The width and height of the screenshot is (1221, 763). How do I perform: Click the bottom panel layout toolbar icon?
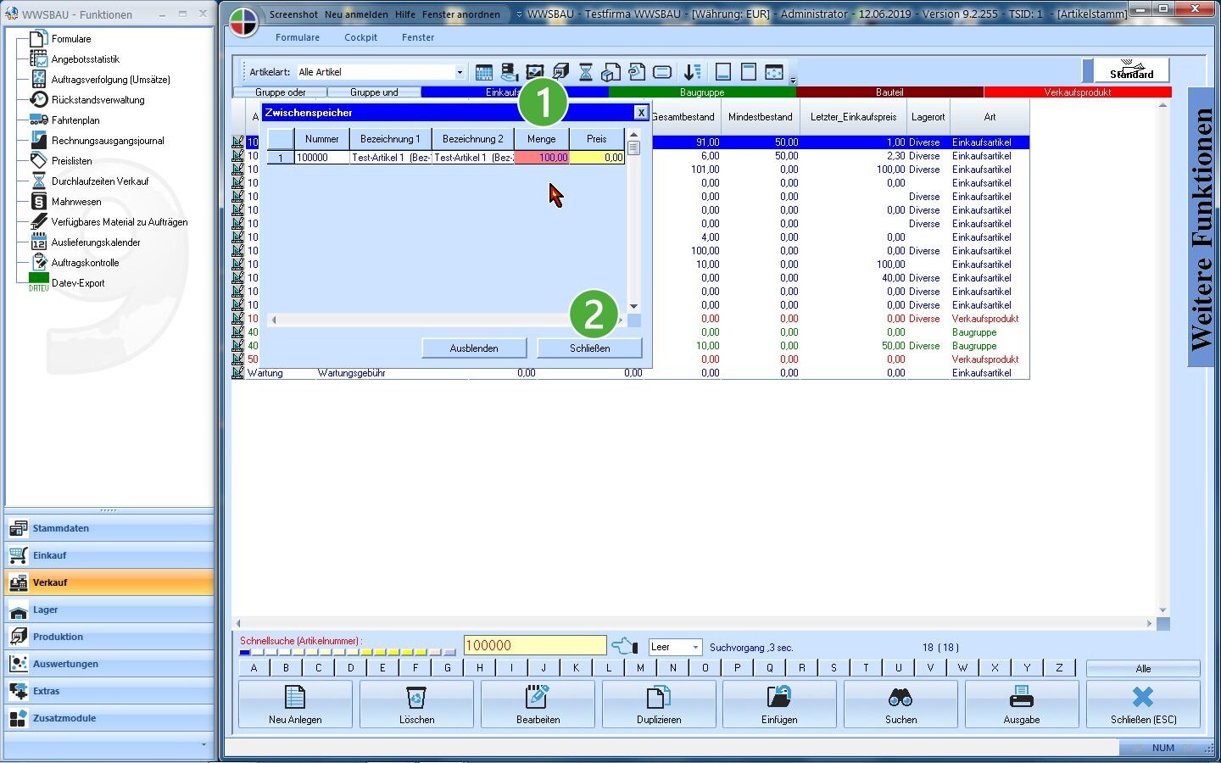coord(723,72)
